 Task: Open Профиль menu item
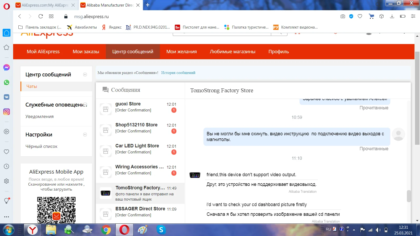(x=279, y=52)
